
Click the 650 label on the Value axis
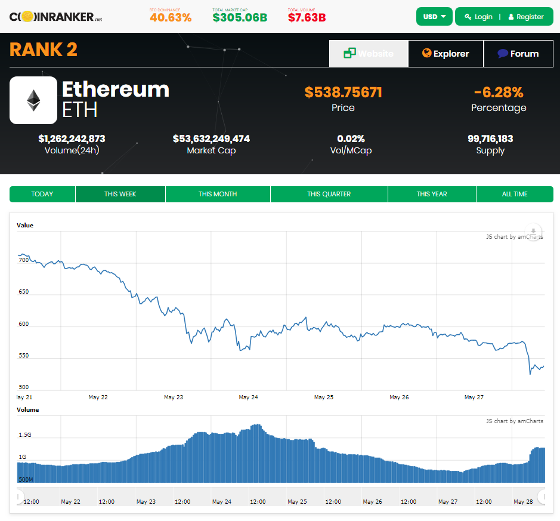coord(24,292)
